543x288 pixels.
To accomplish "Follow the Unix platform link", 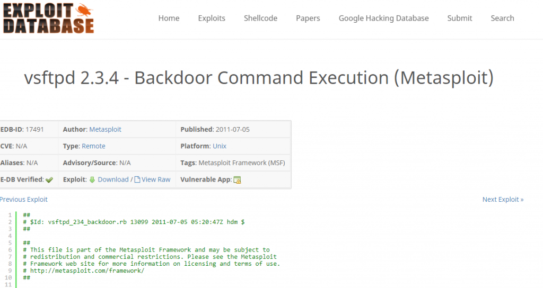I will 220,146.
